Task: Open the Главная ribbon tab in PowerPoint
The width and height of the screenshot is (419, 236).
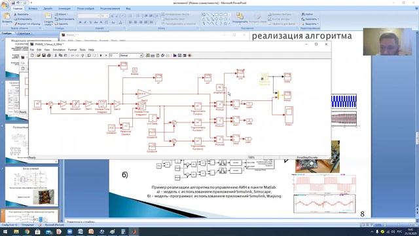Action: 18,9
